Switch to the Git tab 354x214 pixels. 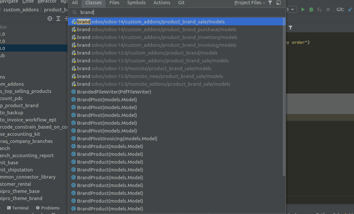pos(181,3)
